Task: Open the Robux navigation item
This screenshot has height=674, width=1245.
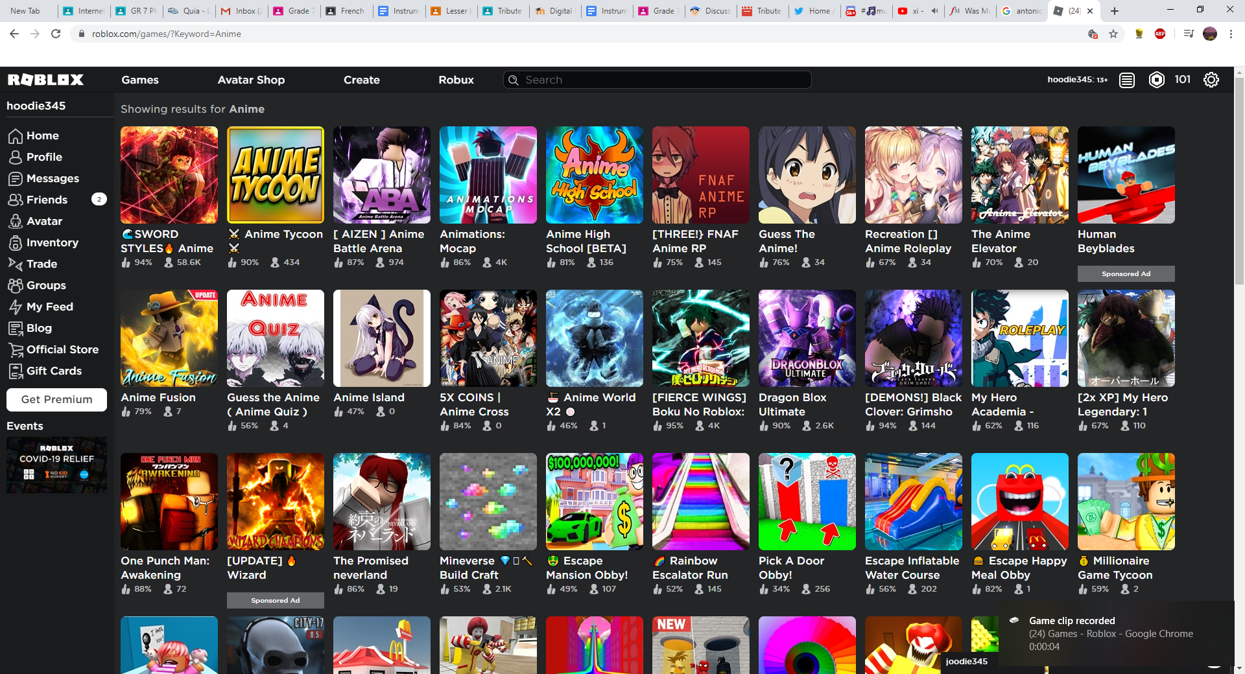Action: pos(456,80)
